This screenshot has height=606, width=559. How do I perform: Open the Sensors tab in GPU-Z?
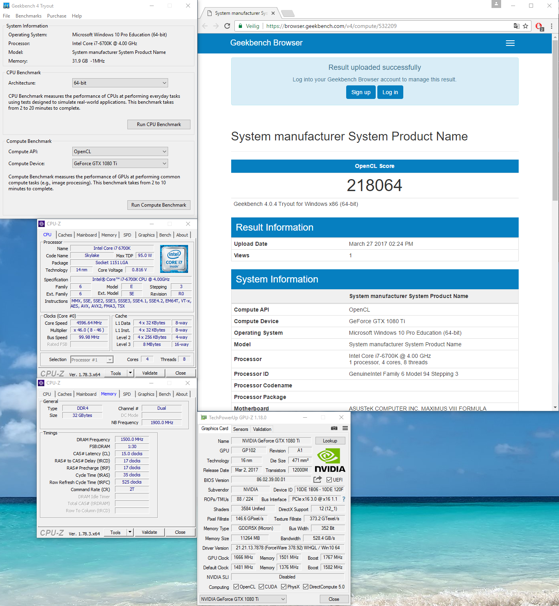240,429
